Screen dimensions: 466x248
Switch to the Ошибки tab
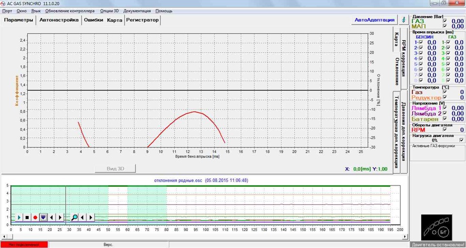pyautogui.click(x=93, y=20)
